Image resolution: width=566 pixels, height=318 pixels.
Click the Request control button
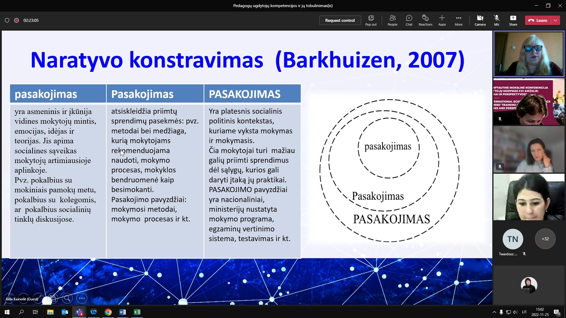340,20
